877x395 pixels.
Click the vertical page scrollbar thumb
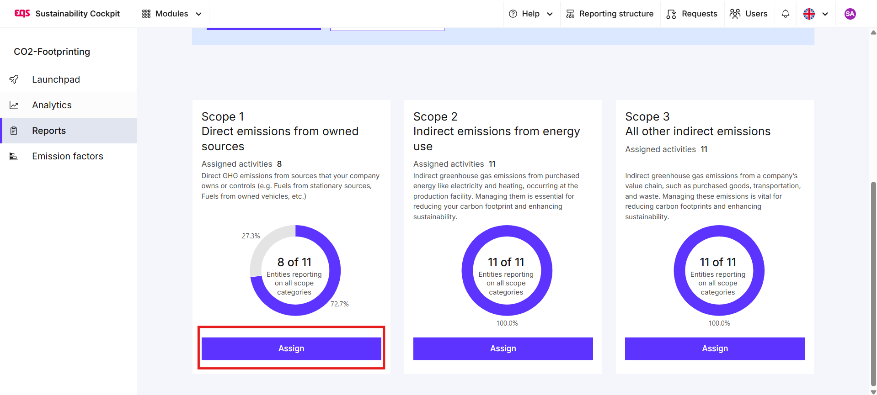873,283
